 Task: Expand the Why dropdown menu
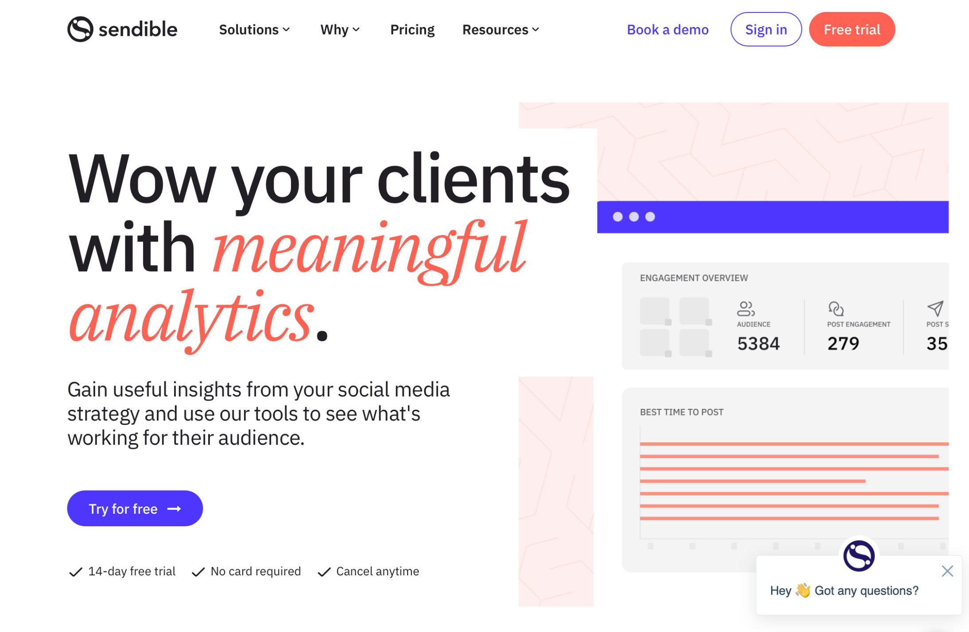coord(339,29)
